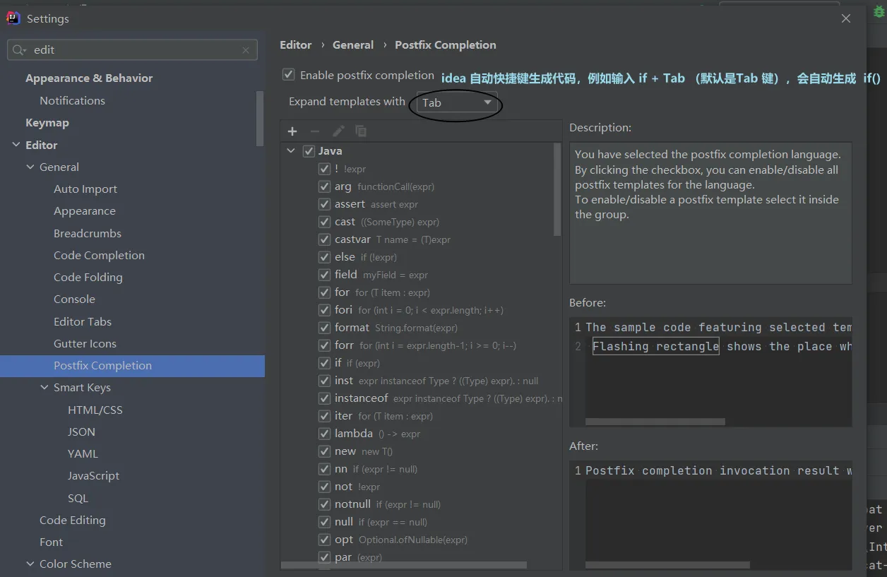Viewport: 887px width, 577px height.
Task: Collapse the Color Scheme subtree
Action: pyautogui.click(x=30, y=564)
